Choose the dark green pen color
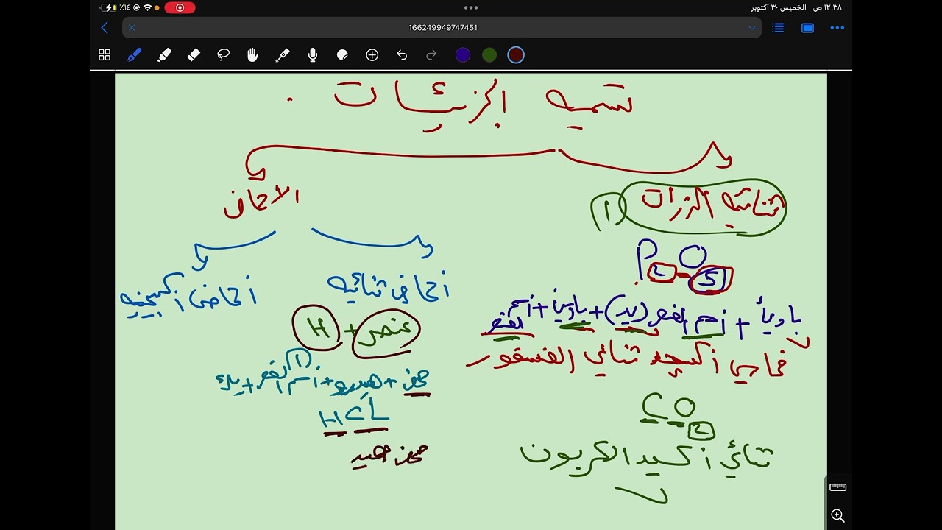Image resolution: width=942 pixels, height=530 pixels. point(489,55)
